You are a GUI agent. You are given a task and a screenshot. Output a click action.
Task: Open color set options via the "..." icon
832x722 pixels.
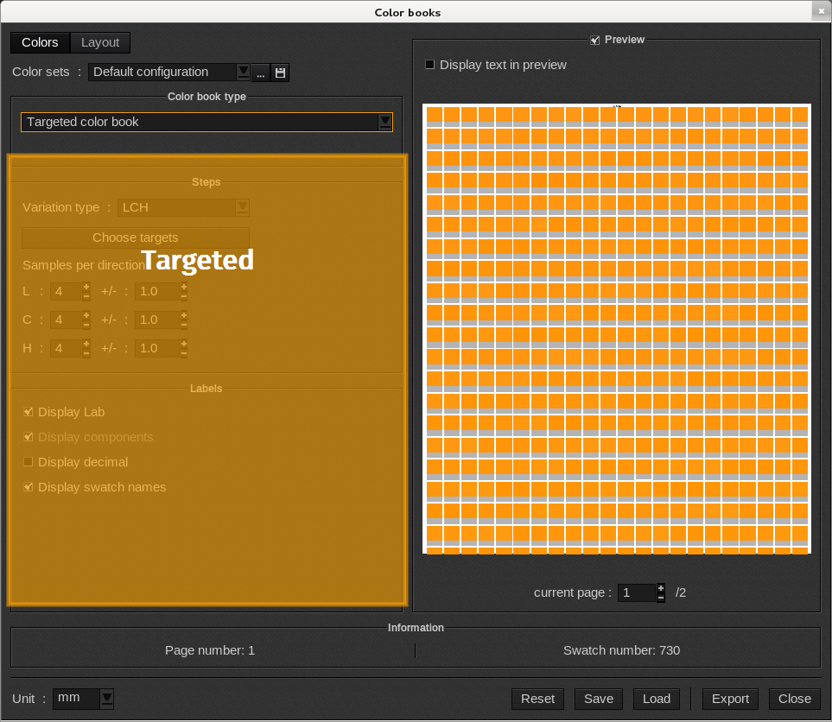[x=260, y=73]
